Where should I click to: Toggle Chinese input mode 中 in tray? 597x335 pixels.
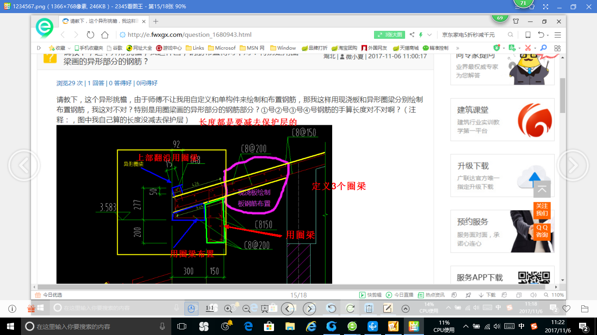[x=521, y=326]
